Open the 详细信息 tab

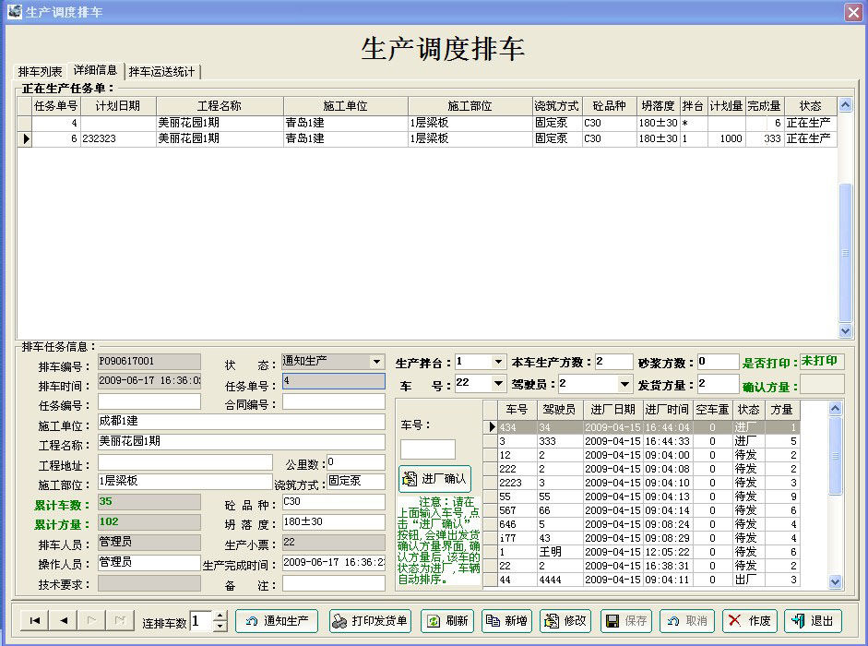tap(95, 70)
